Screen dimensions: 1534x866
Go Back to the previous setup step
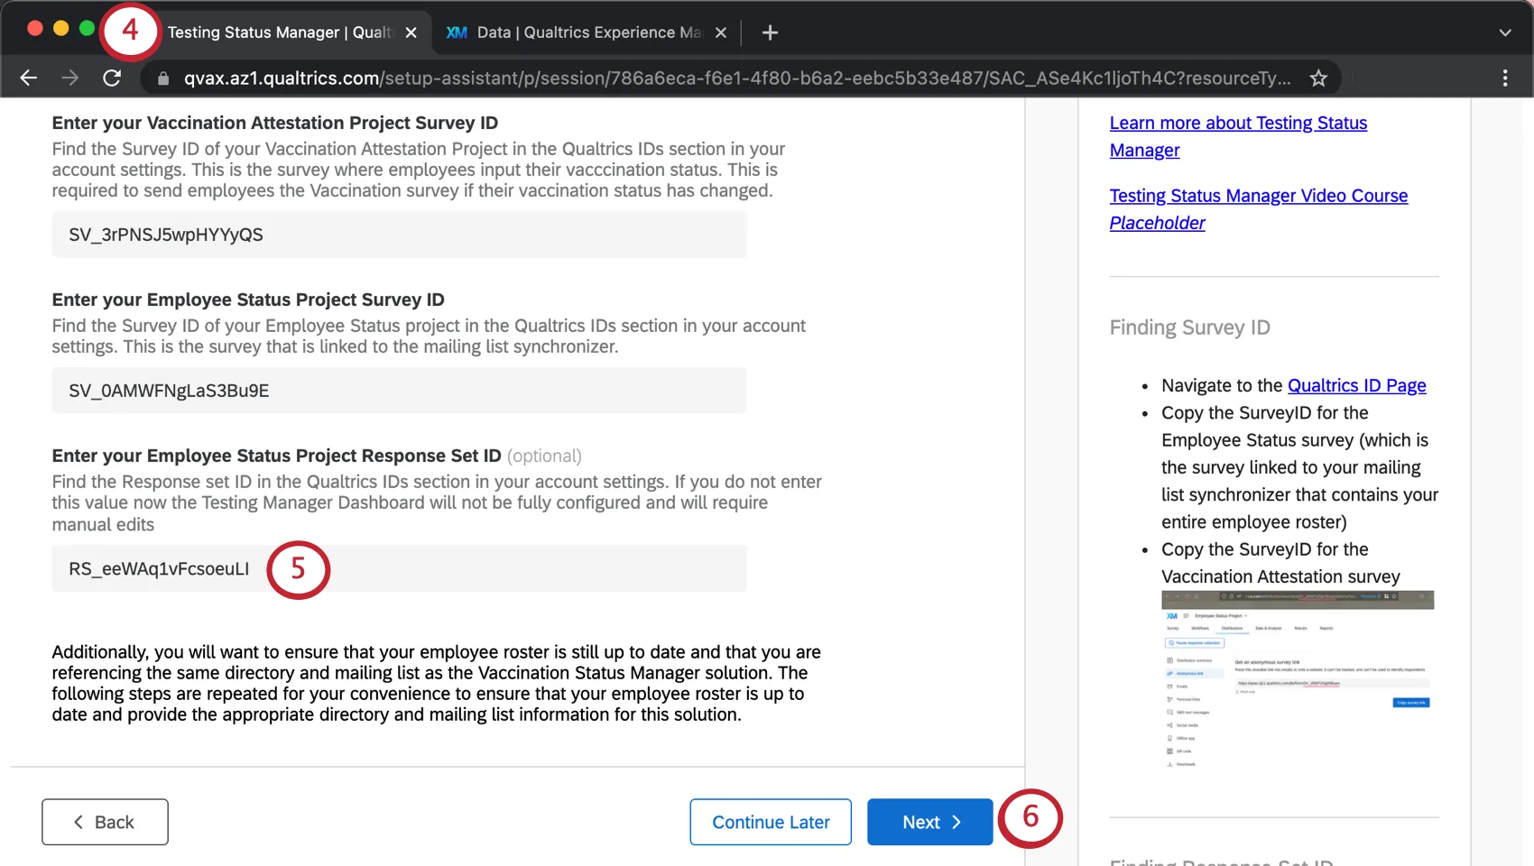(x=105, y=822)
